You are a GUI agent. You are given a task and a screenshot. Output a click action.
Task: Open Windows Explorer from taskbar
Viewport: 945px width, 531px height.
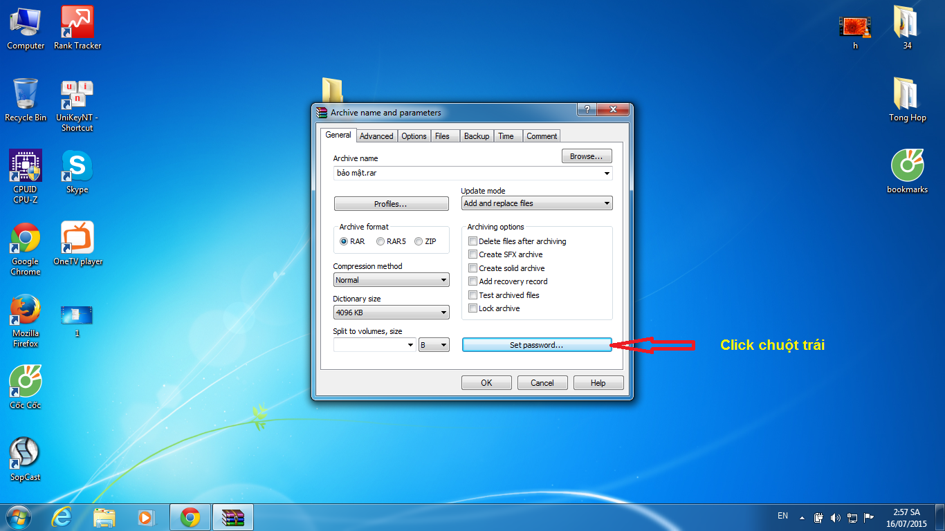point(104,517)
